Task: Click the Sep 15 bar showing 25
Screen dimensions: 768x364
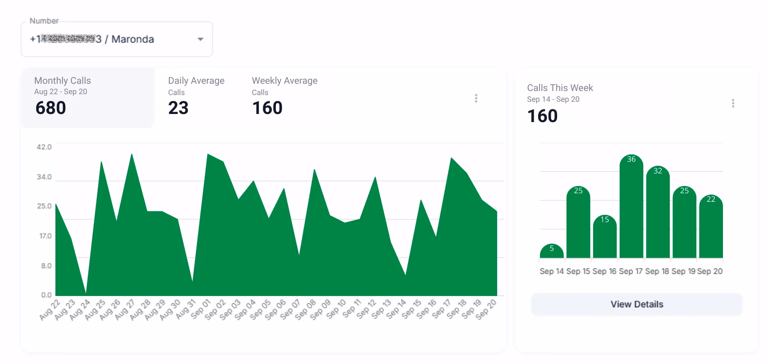Action: pos(578,222)
